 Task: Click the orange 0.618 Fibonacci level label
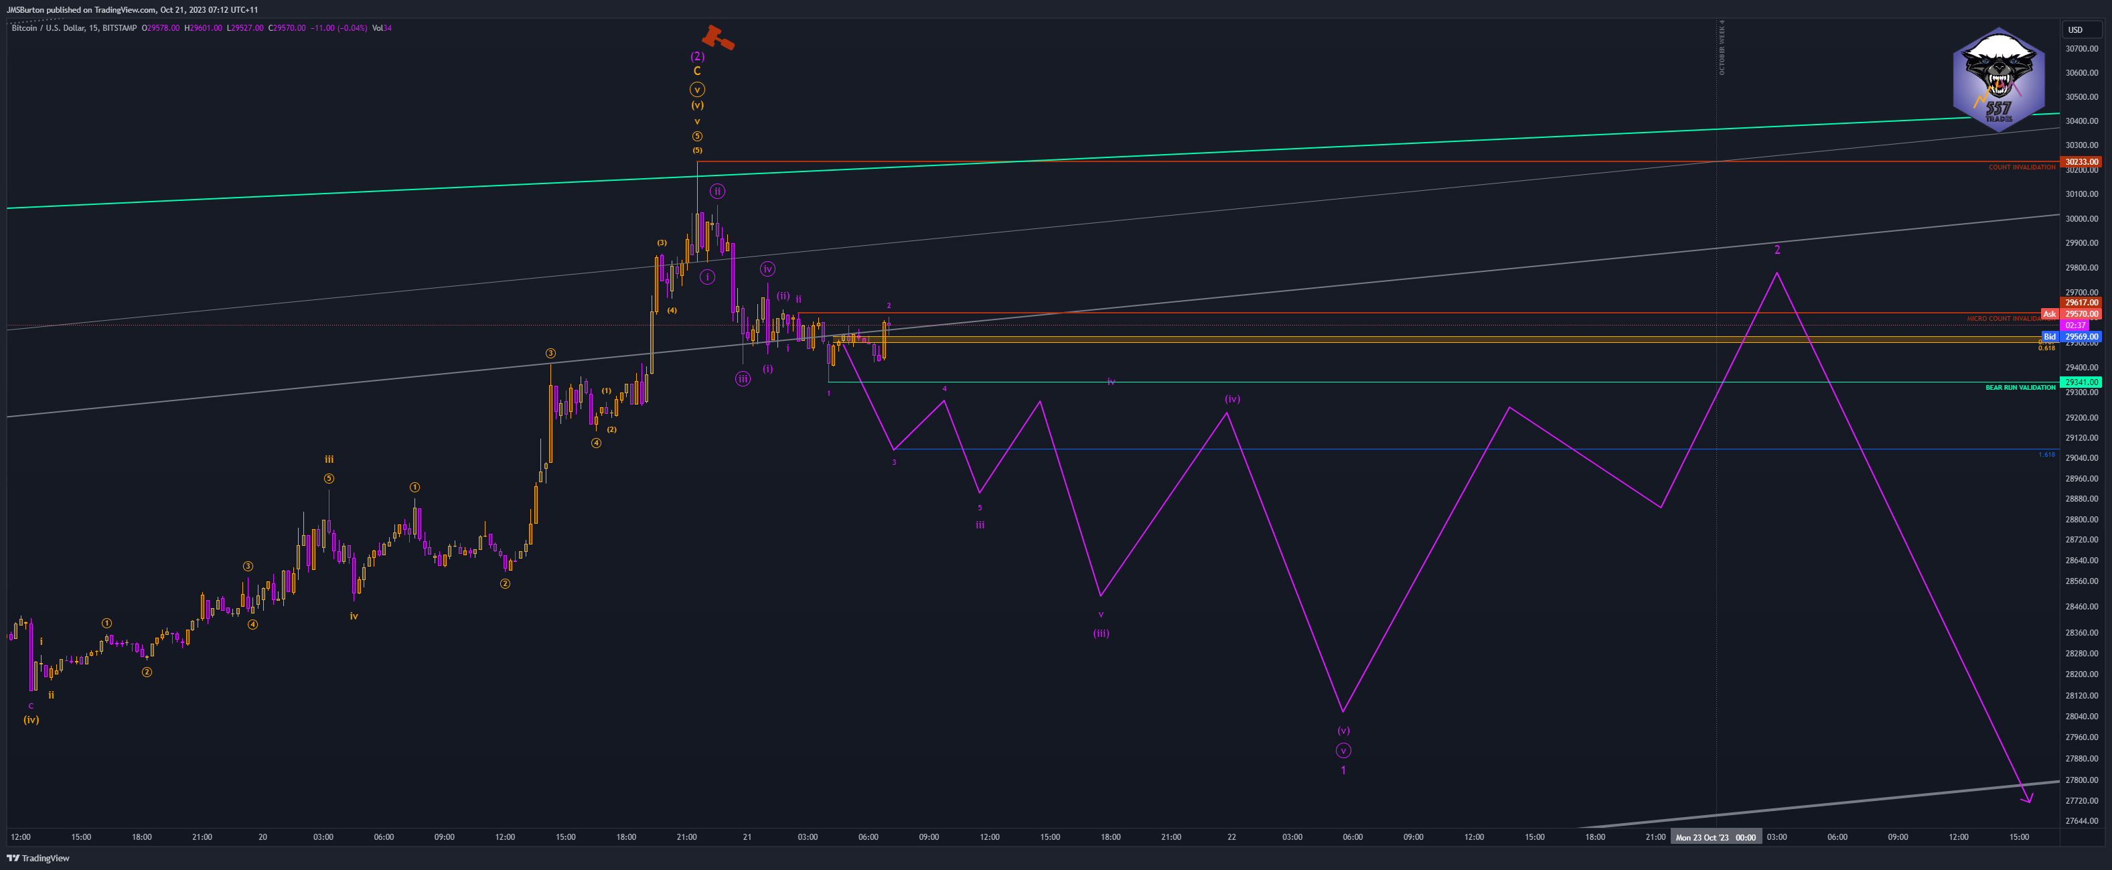coord(2046,348)
